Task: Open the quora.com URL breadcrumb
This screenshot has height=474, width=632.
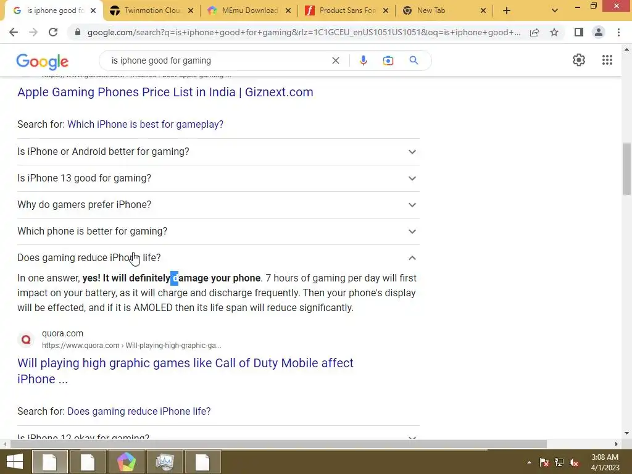Action: coord(131,346)
